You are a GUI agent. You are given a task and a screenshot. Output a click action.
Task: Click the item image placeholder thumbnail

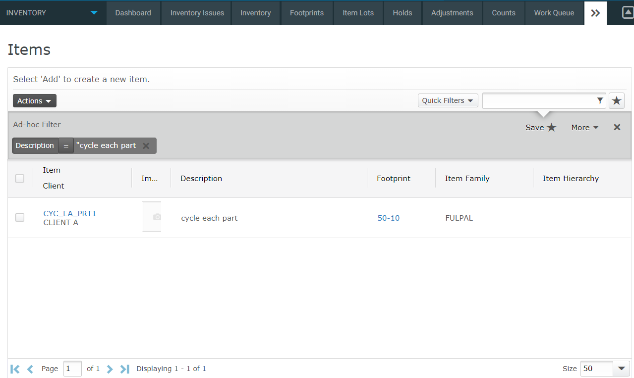pos(151,217)
